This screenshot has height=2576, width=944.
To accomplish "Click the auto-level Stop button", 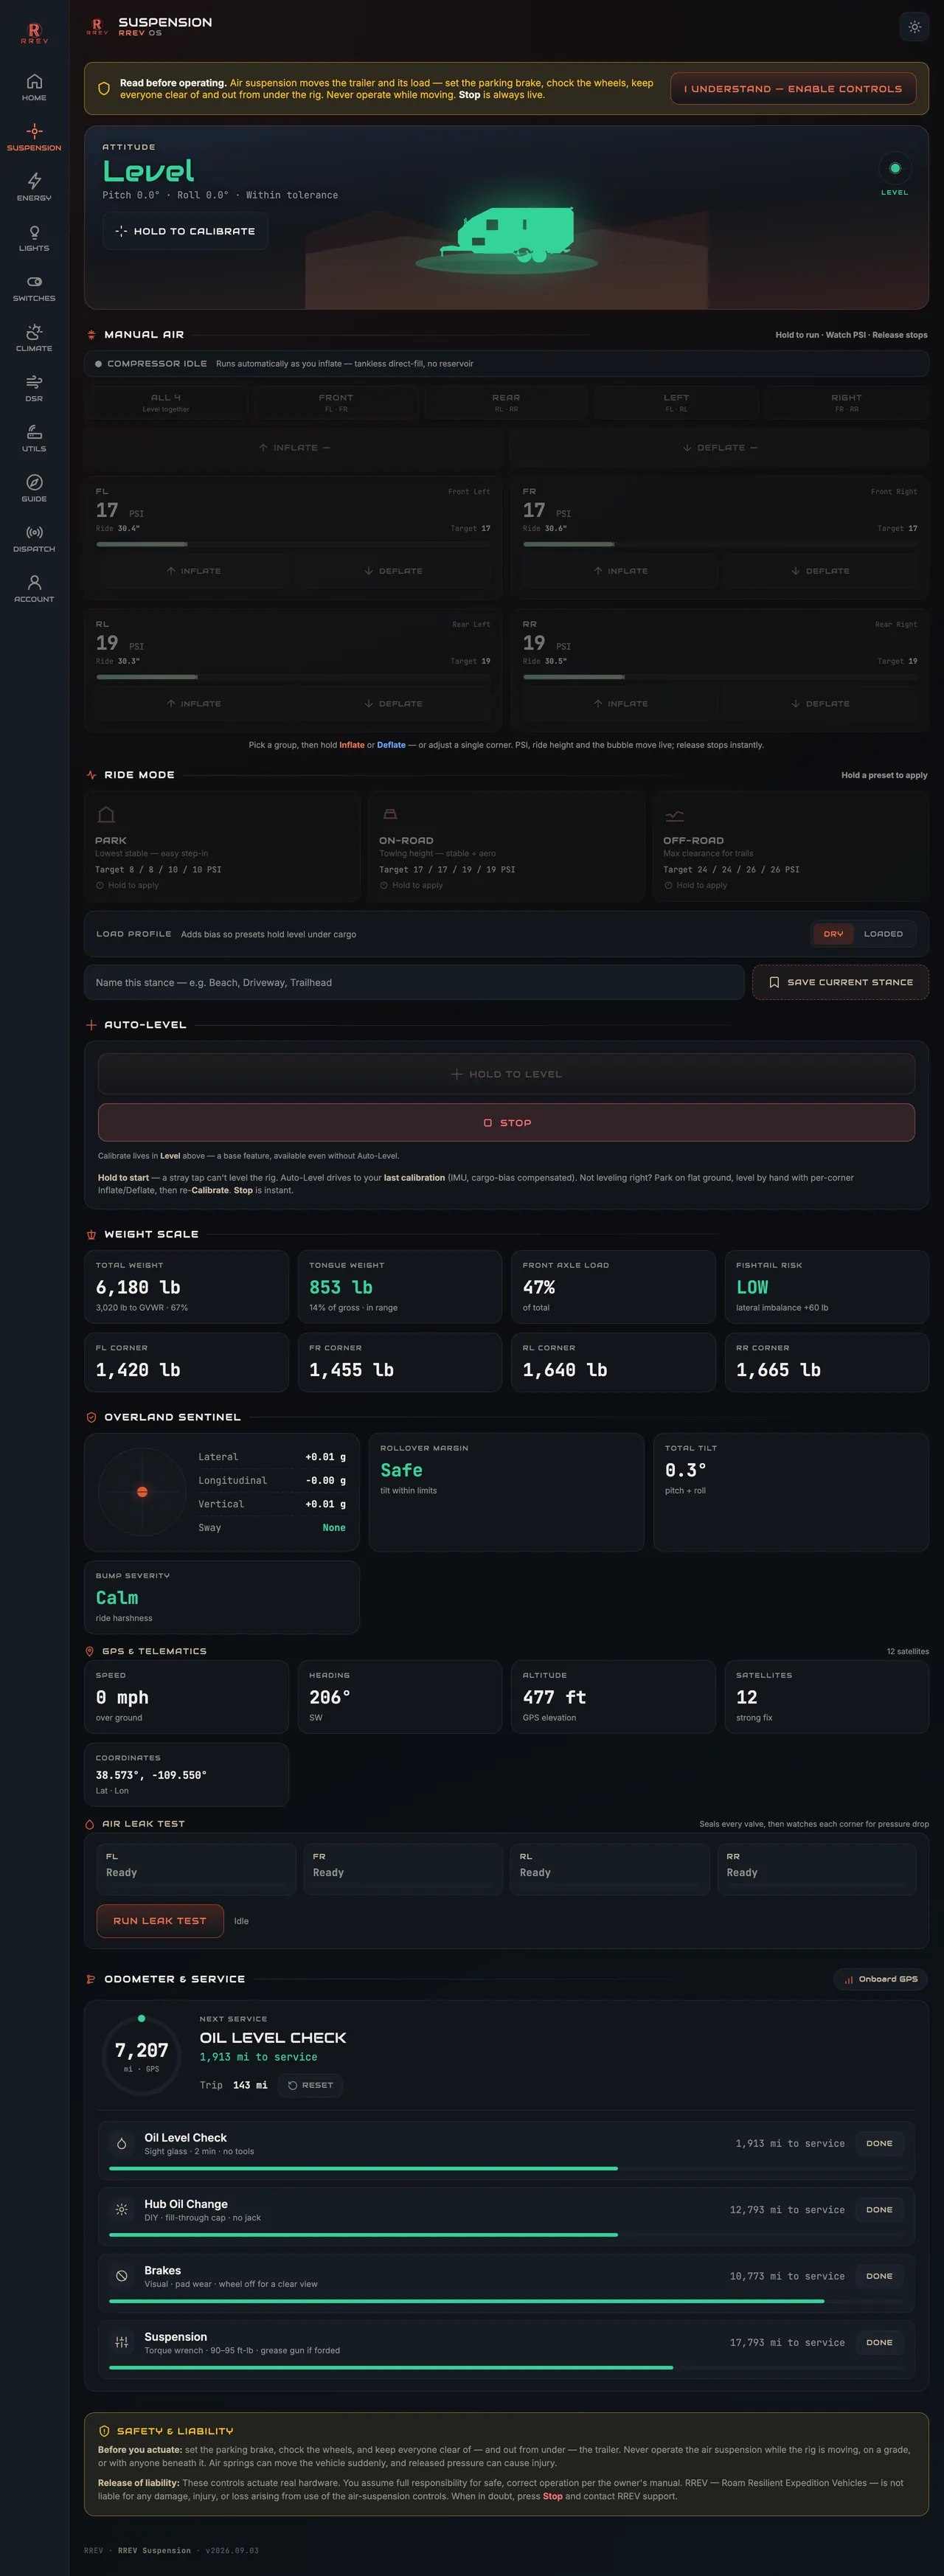I will click(506, 1122).
